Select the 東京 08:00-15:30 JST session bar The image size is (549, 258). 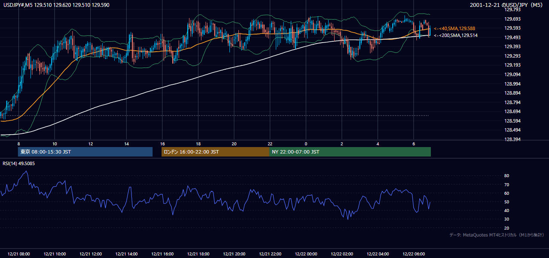click(85, 152)
